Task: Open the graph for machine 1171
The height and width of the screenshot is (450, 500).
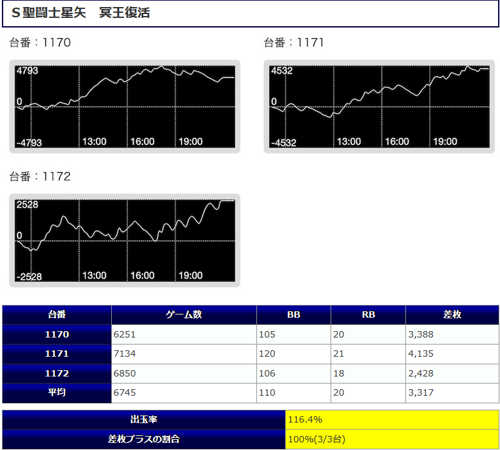Action: pos(379,107)
